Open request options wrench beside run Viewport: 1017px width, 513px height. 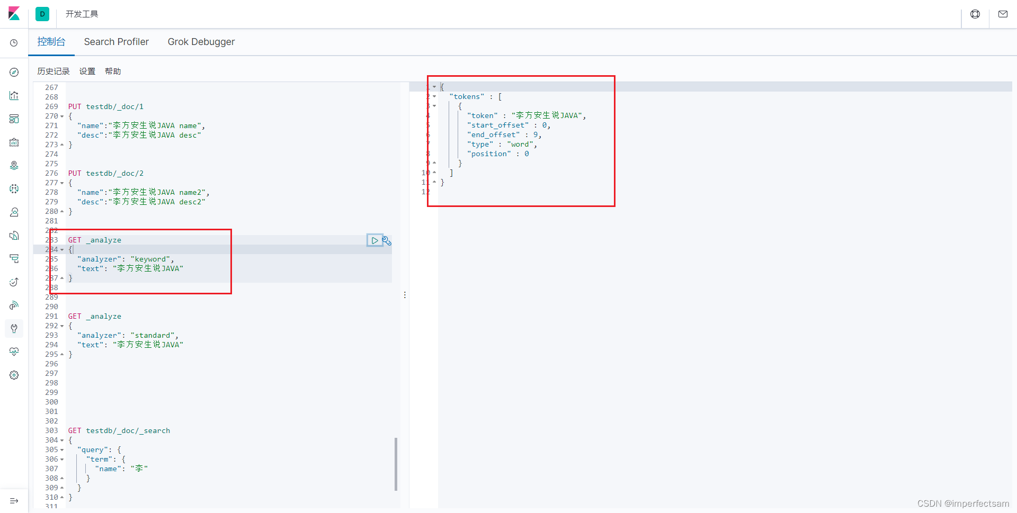[387, 241]
